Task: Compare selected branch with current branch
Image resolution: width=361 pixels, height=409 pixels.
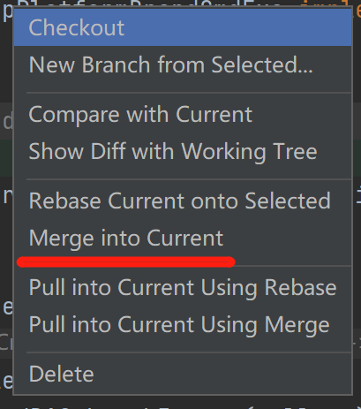Action: click(183, 114)
